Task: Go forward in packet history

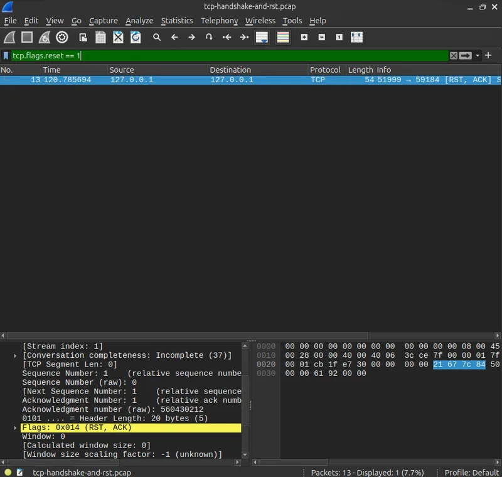Action: click(192, 37)
